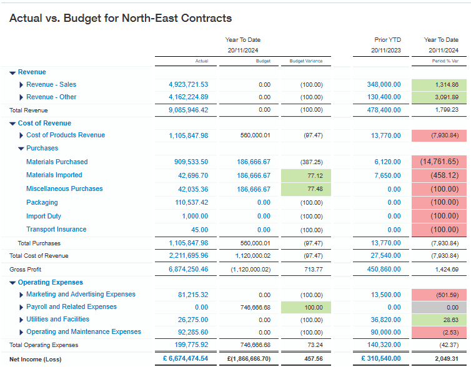The width and height of the screenshot is (471, 367).
Task: Drill into Gross Profit actual 6,874,250.46
Action: [189, 269]
